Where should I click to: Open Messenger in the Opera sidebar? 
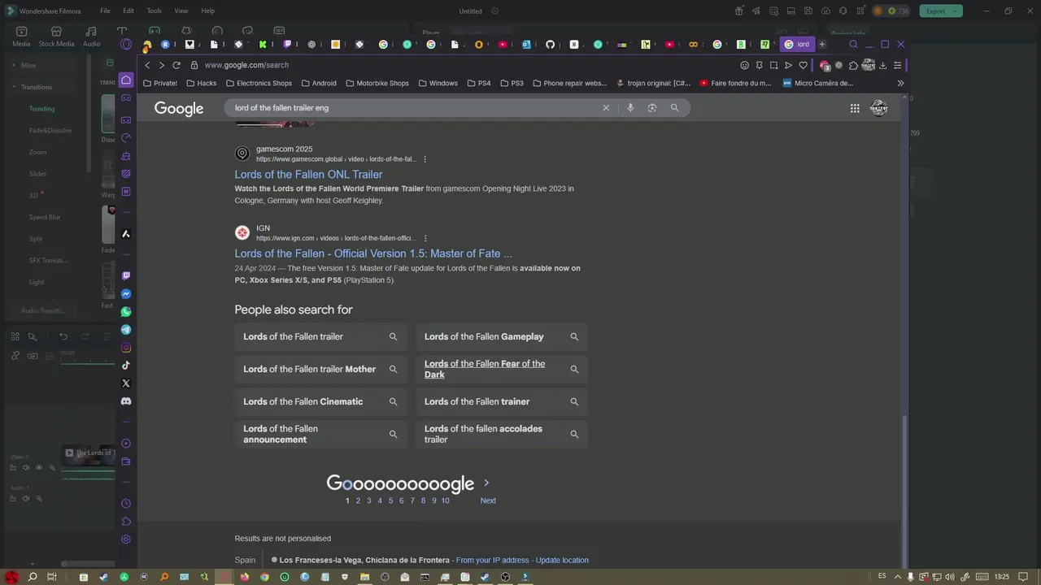click(x=126, y=294)
